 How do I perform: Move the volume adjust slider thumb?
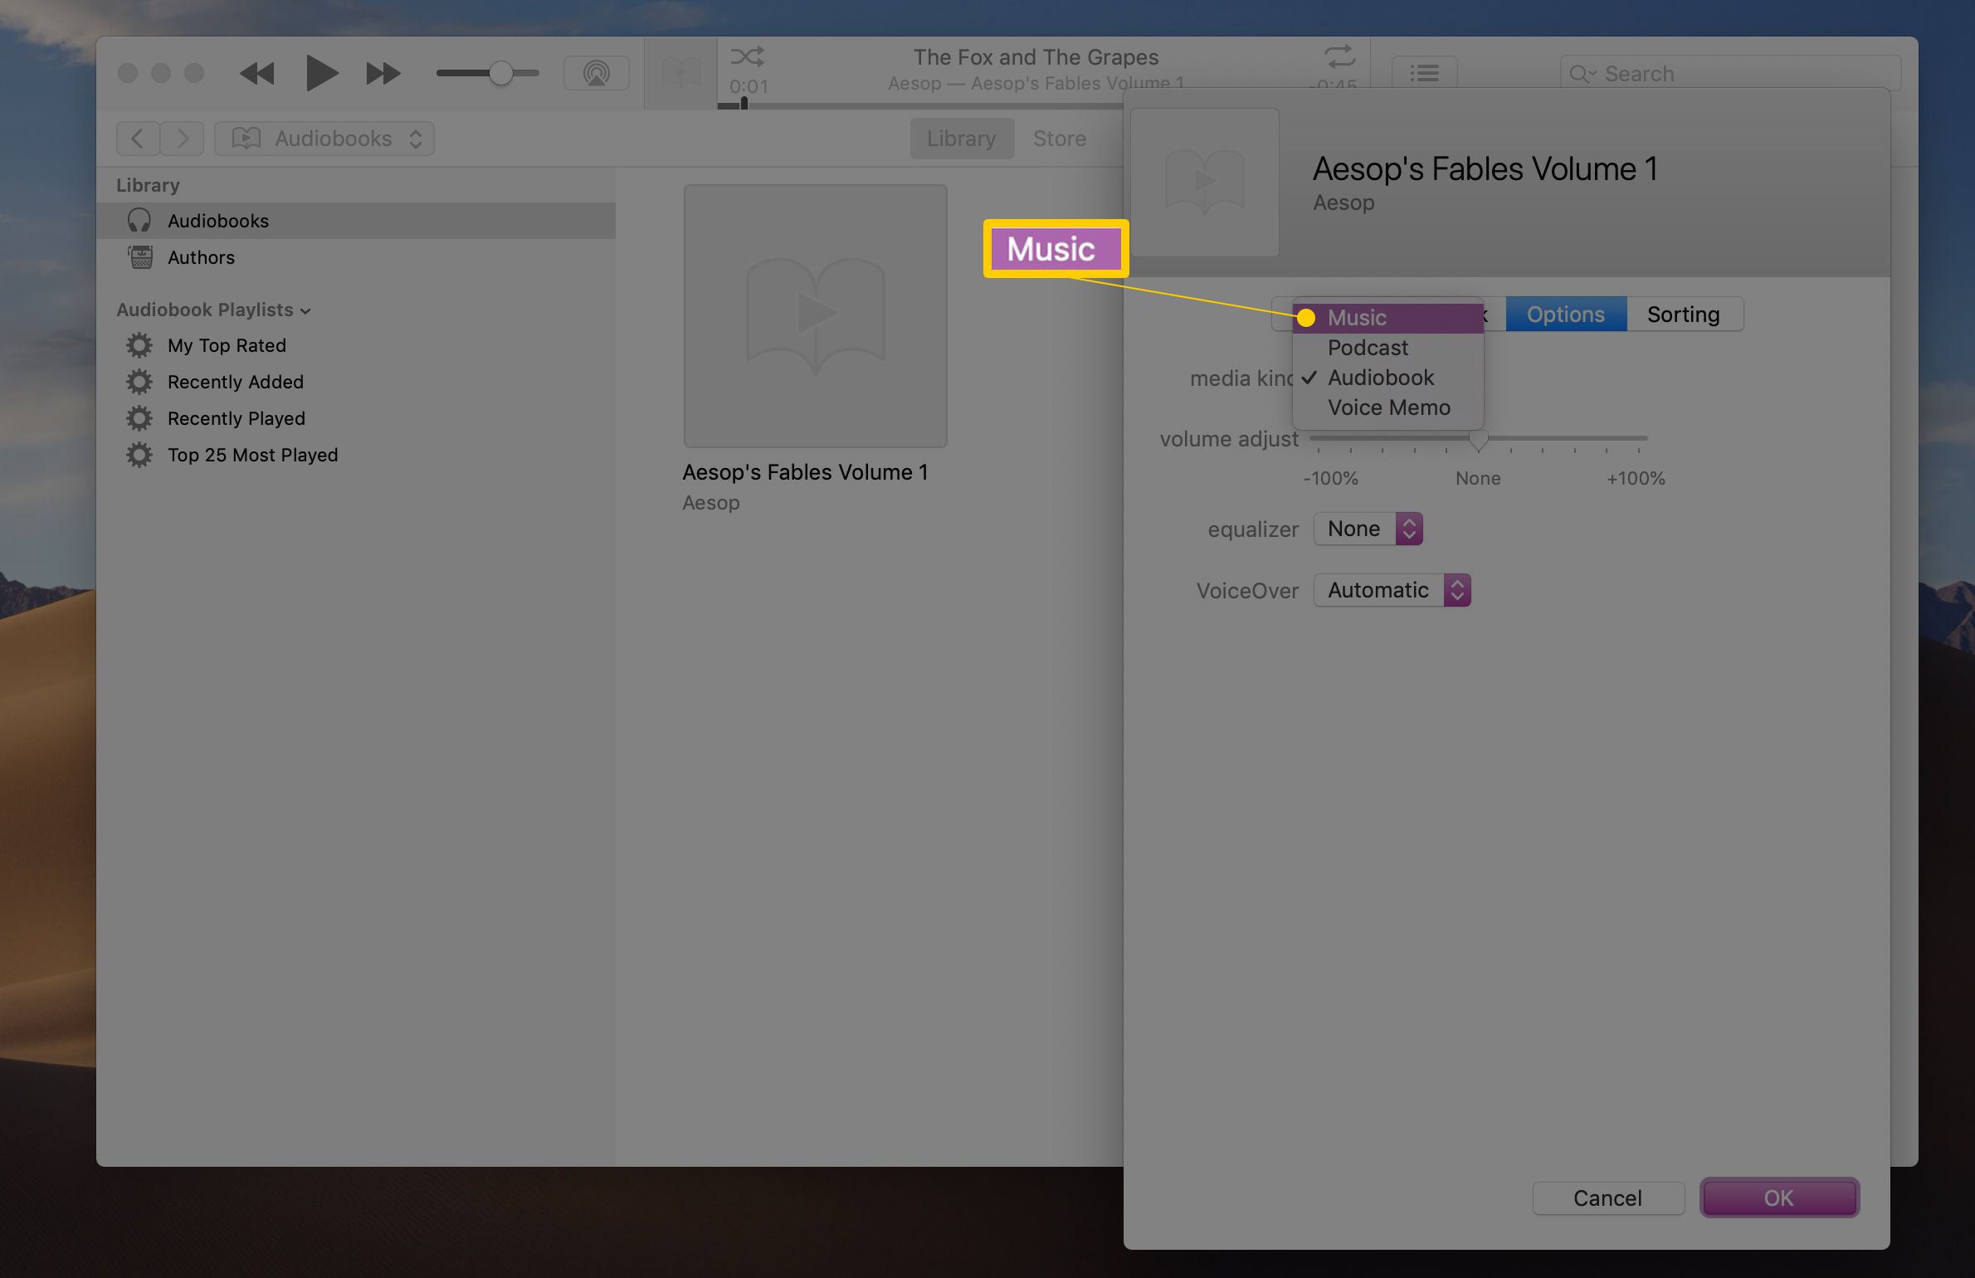coord(1478,439)
